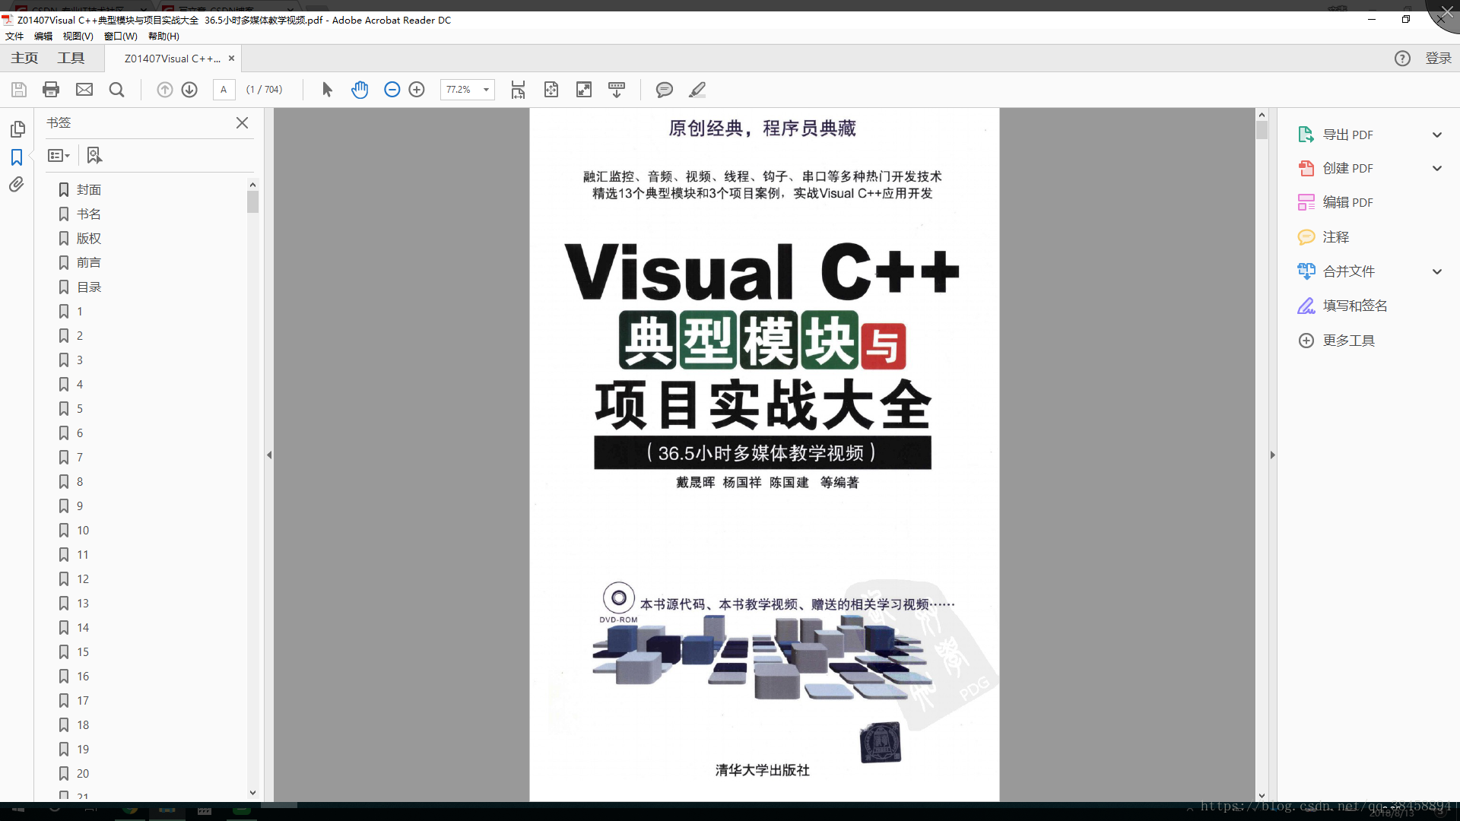Click the bookmarks panel scrollbar up arrow
Viewport: 1460px width, 821px height.
[252, 185]
